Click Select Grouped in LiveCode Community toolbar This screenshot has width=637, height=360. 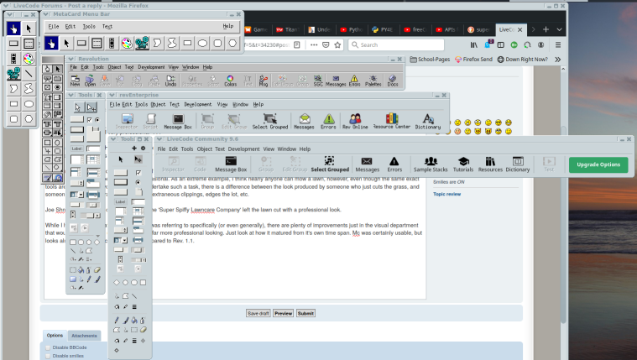pos(330,164)
